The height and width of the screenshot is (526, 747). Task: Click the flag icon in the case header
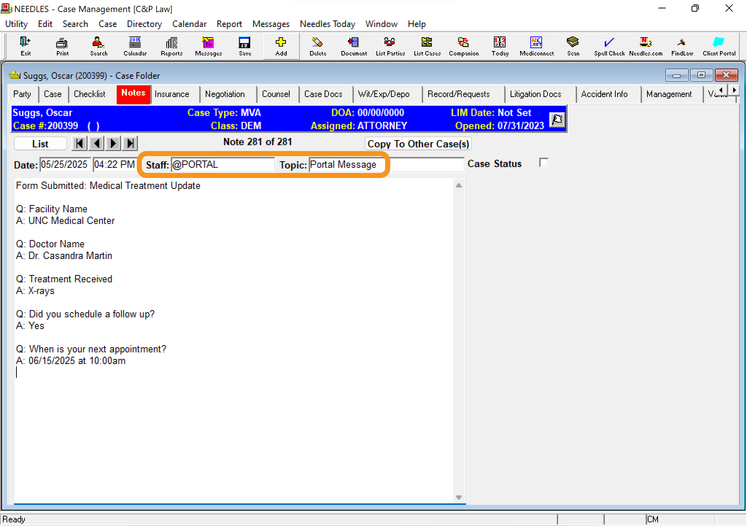pos(557,119)
